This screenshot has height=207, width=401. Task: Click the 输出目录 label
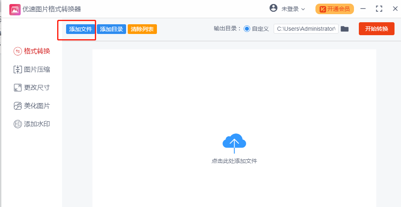(227, 29)
